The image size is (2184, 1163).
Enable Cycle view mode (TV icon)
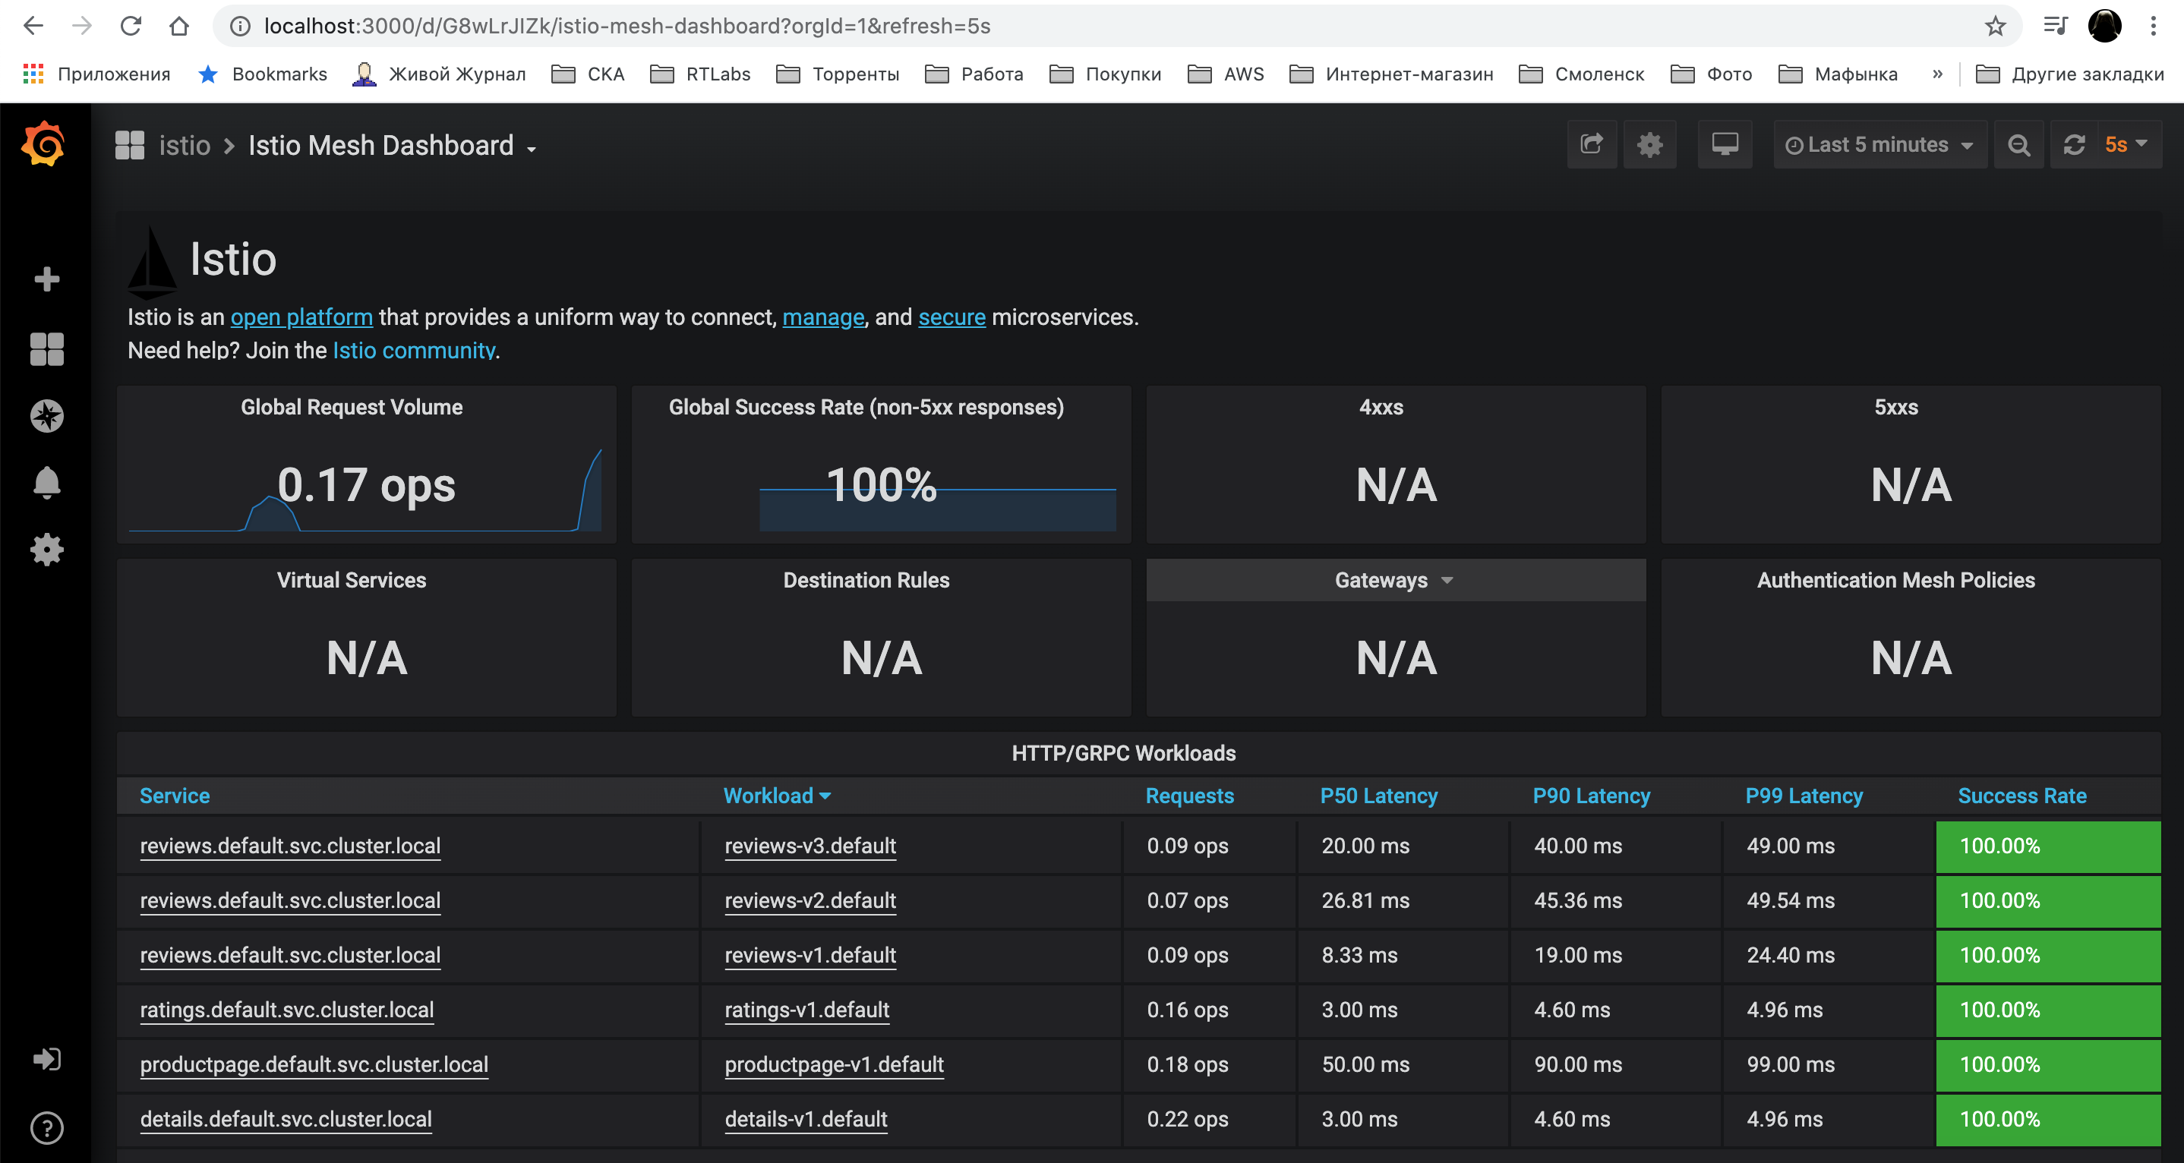click(1725, 144)
